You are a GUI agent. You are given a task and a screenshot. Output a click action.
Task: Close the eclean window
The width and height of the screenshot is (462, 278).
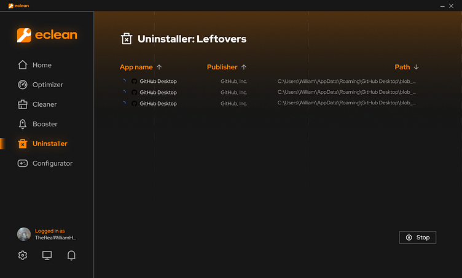(451, 6)
